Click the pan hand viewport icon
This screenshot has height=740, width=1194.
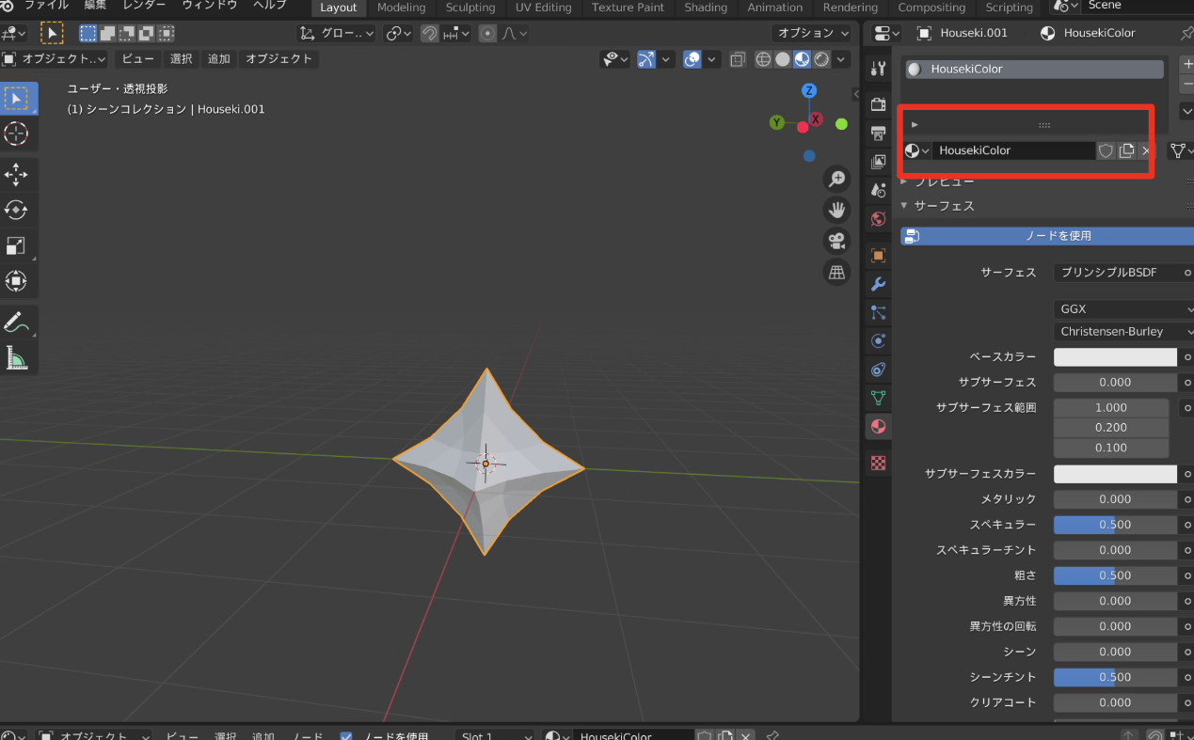tap(836, 211)
